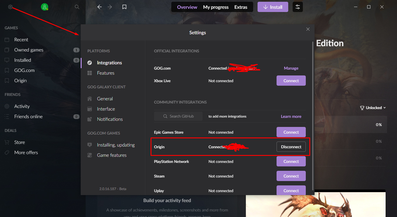Click the search magnifier icon in sidebar
This screenshot has width=397, height=217.
point(77,7)
